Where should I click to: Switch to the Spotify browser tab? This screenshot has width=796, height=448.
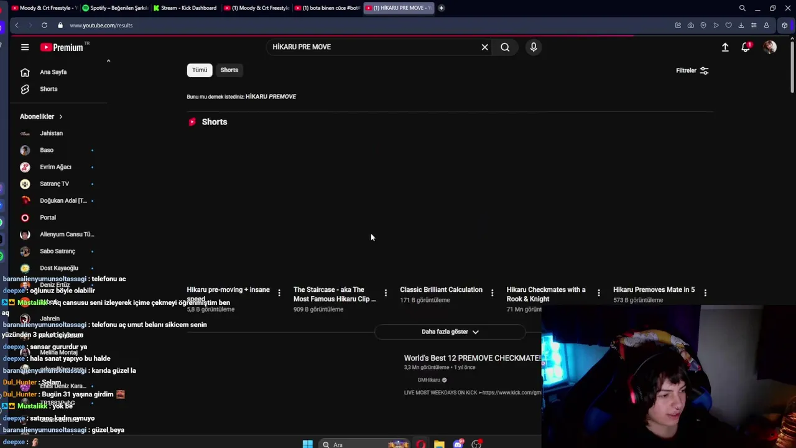coord(115,8)
